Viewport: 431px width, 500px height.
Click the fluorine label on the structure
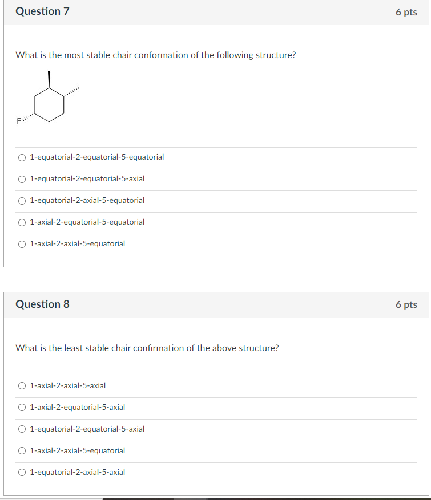click(x=18, y=121)
